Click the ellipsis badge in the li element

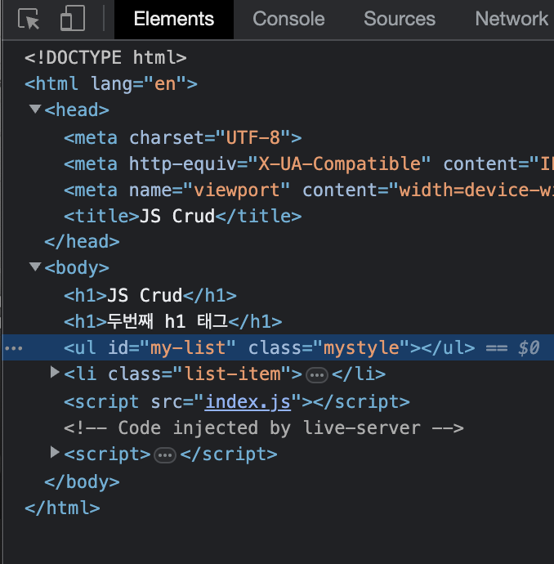click(317, 375)
